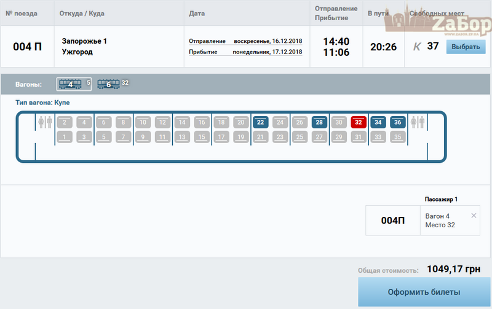Pick available seat 22
Screen dimensions: 492x309
click(260, 122)
